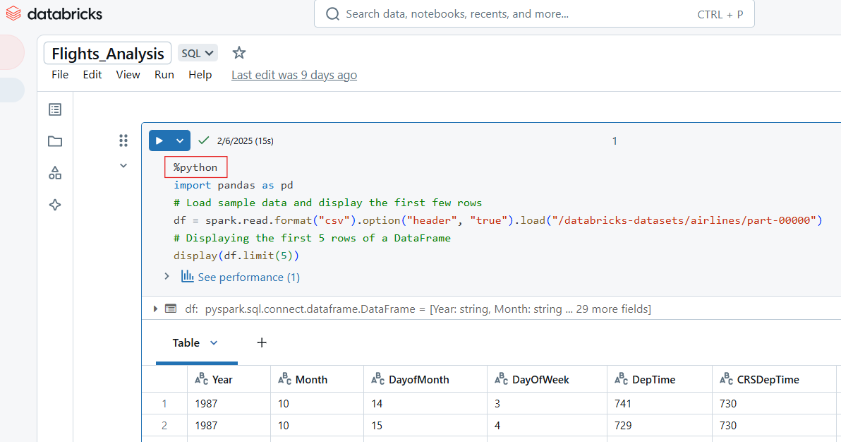Click the performance bar chart icon

tap(187, 277)
